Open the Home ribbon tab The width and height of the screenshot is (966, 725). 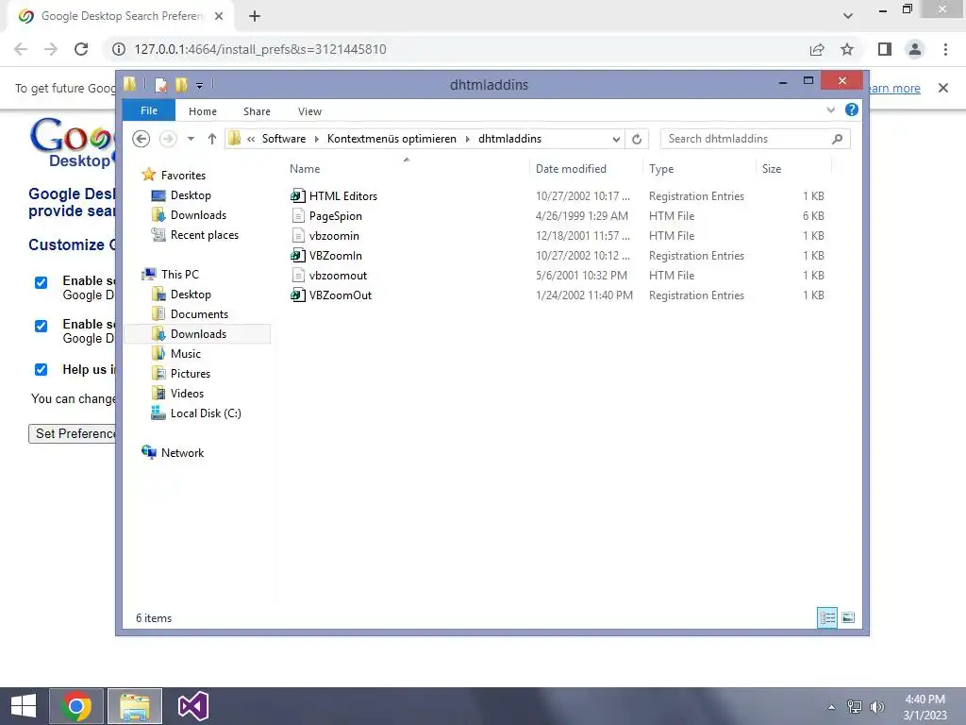[203, 111]
